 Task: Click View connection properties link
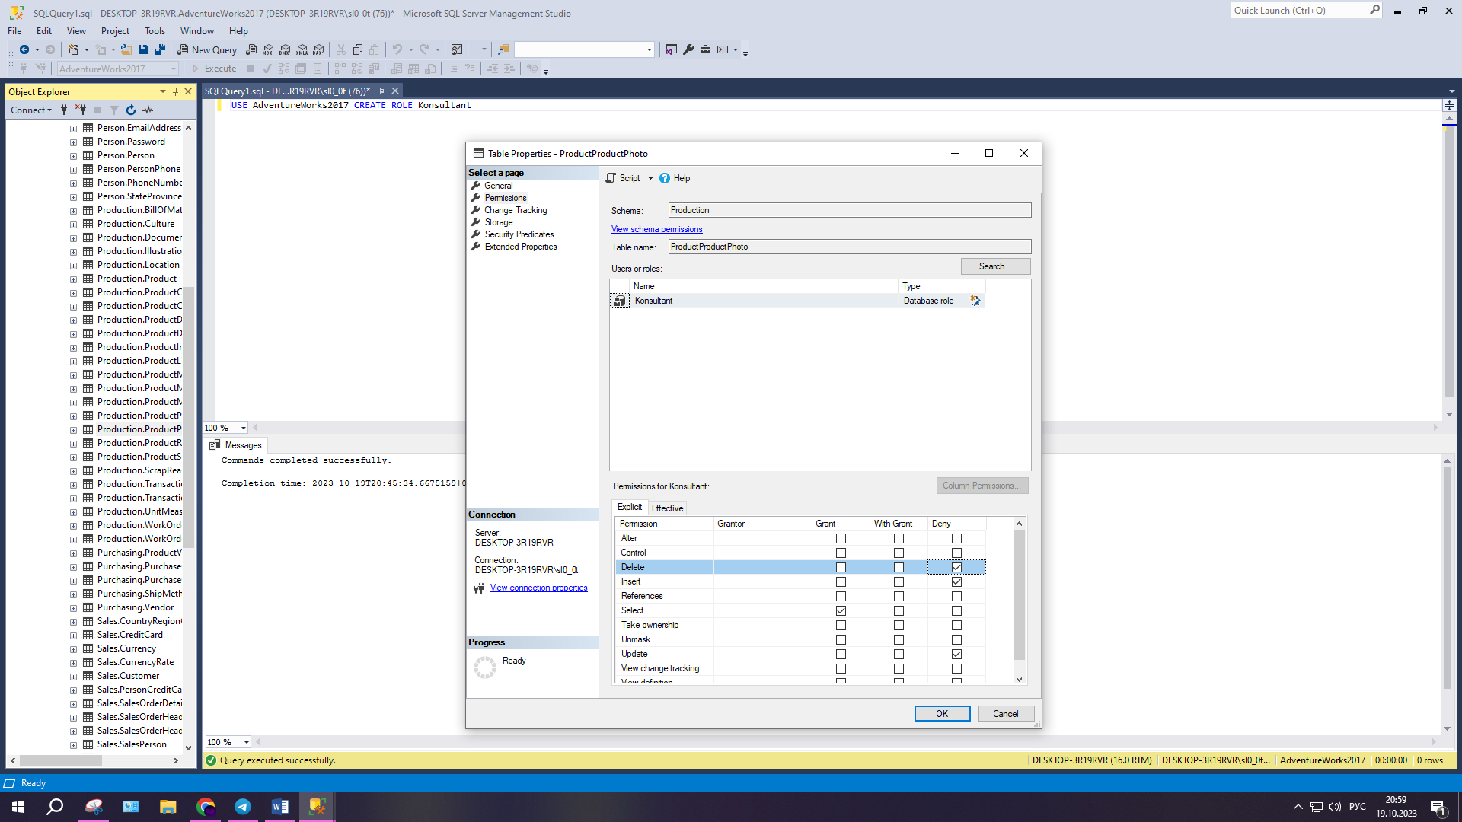point(539,588)
